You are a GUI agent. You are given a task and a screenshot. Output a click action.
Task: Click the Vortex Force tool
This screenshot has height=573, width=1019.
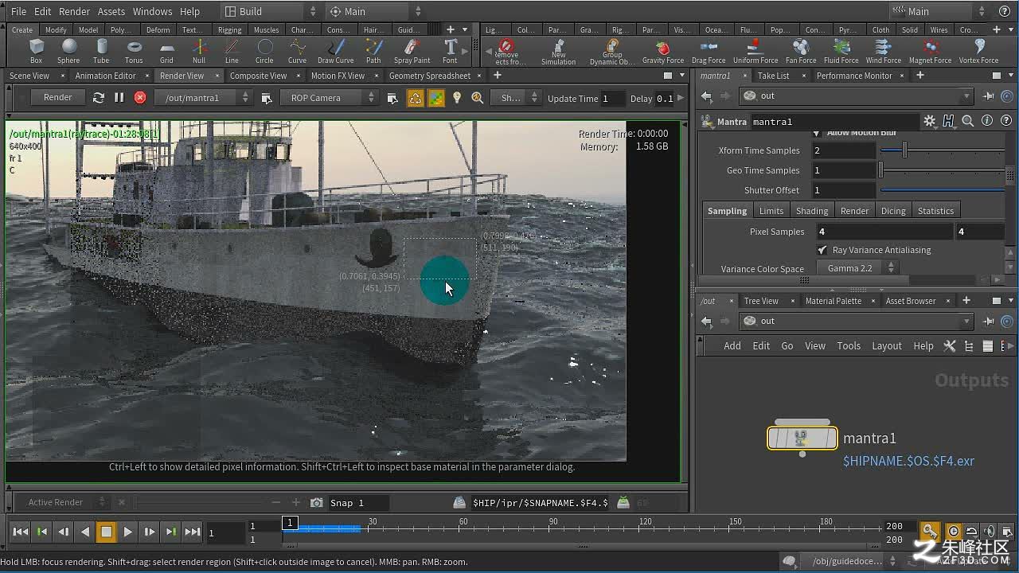[978, 52]
